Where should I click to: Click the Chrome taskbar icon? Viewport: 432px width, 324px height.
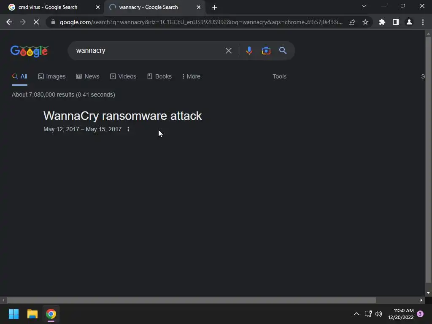coord(51,314)
